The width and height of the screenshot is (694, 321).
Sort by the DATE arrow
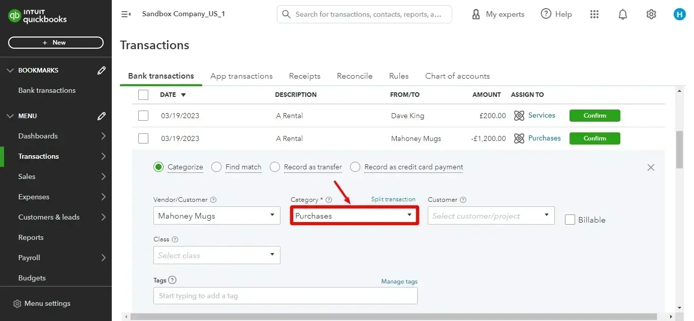tap(183, 95)
